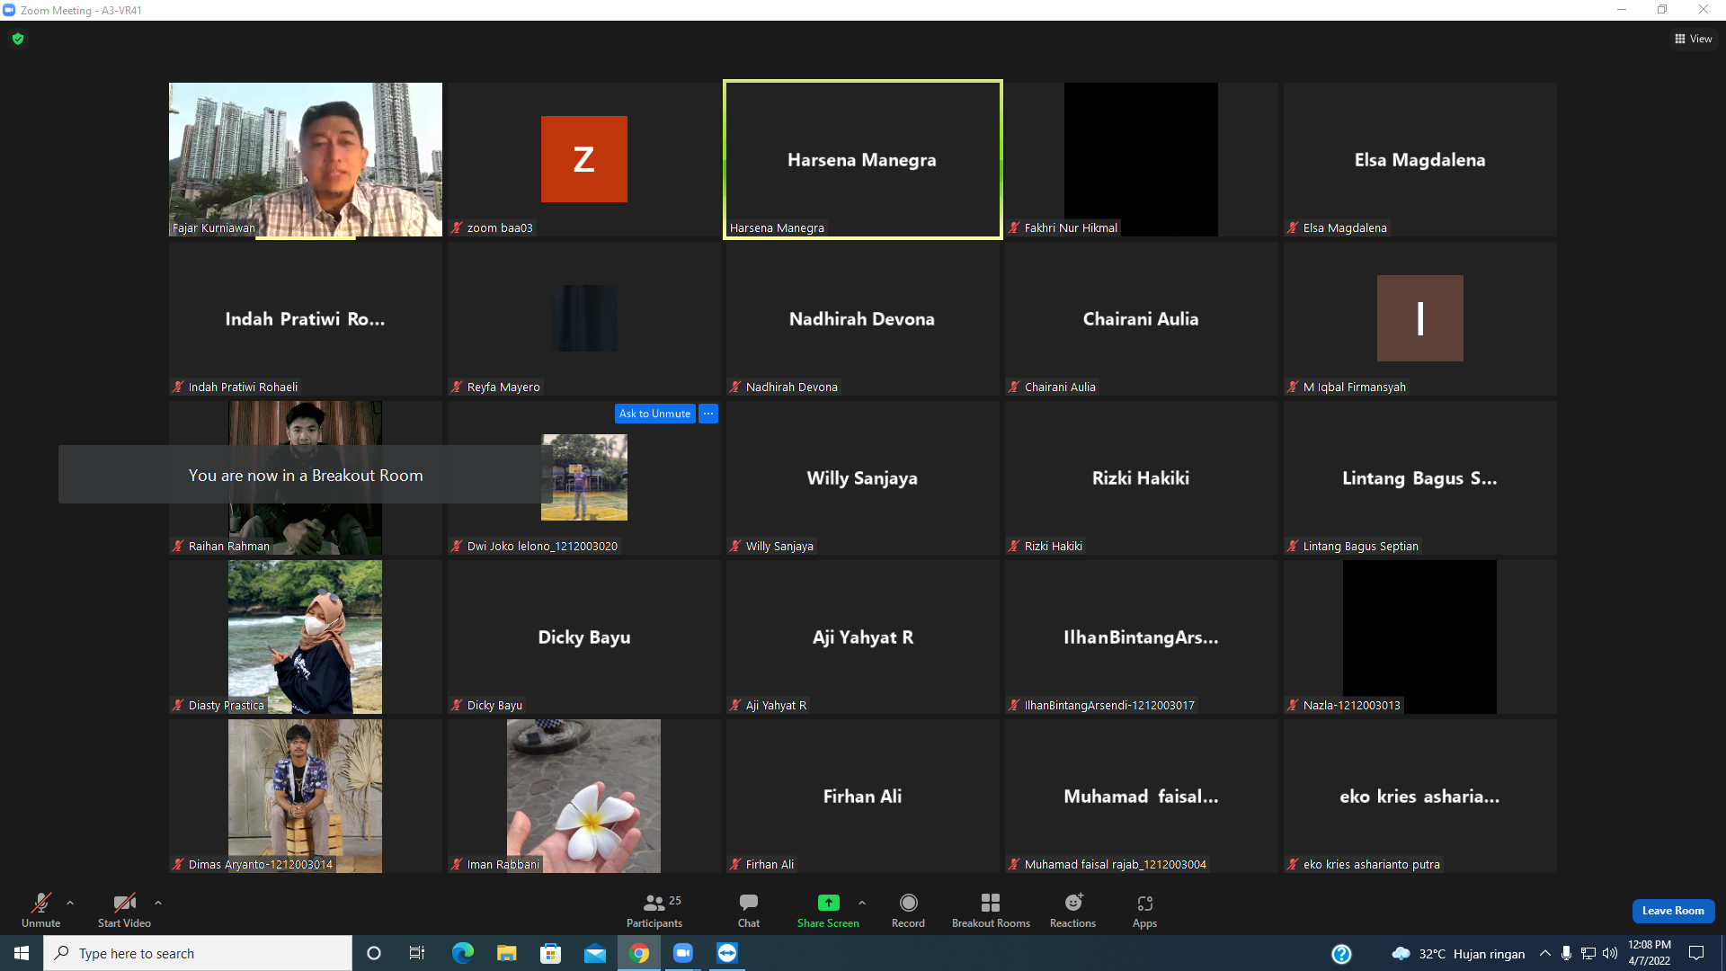Open Task View on the taskbar

pos(417,953)
